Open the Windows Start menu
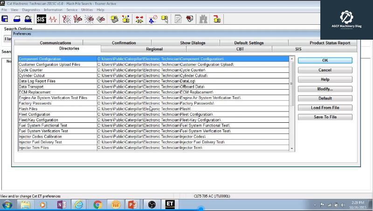This screenshot has width=373, height=211. (x=7, y=205)
